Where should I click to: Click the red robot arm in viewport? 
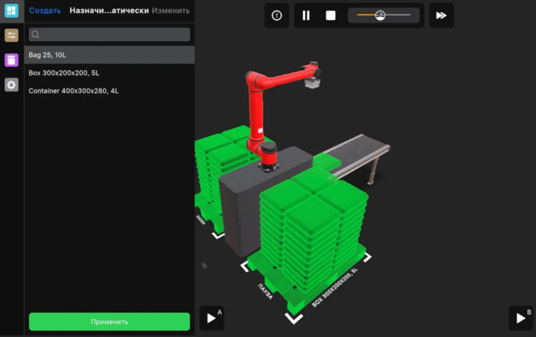coord(255,110)
